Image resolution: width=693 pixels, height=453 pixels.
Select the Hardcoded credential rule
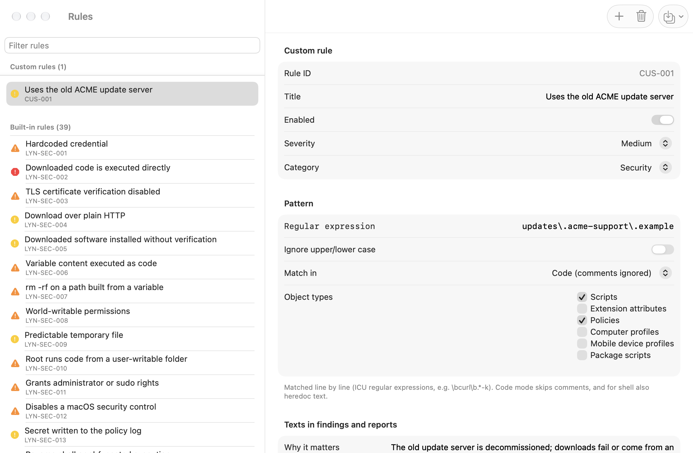coord(132,148)
